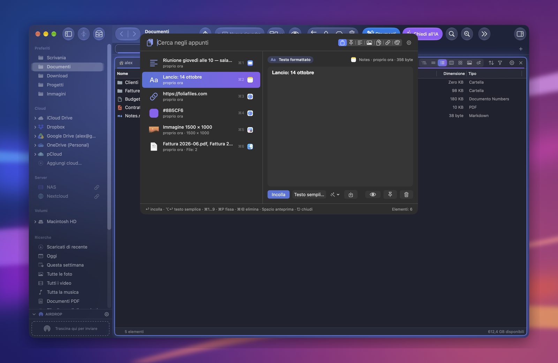
Task: Expand OneDrive (Personal) in sidebar
Action: point(35,145)
